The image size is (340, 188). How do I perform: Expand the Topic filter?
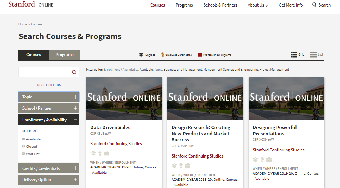[49, 97]
